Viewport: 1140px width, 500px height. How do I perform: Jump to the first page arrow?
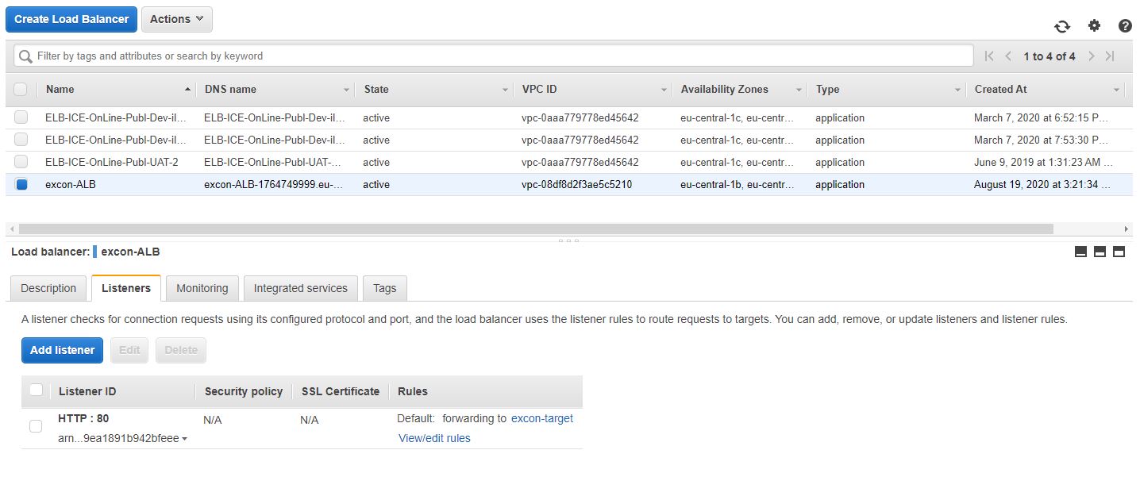click(x=989, y=56)
